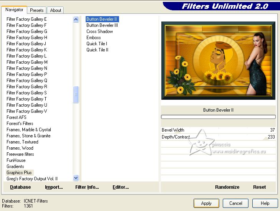The width and height of the screenshot is (280, 211).
Task: Select the Emboss filter
Action: (94, 38)
